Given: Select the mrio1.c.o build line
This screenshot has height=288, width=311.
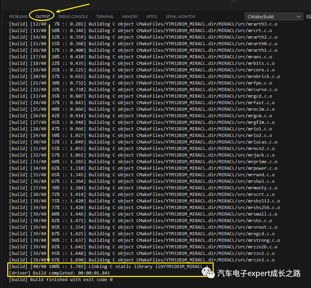Looking at the screenshot, I should pyautogui.click(x=140, y=129).
